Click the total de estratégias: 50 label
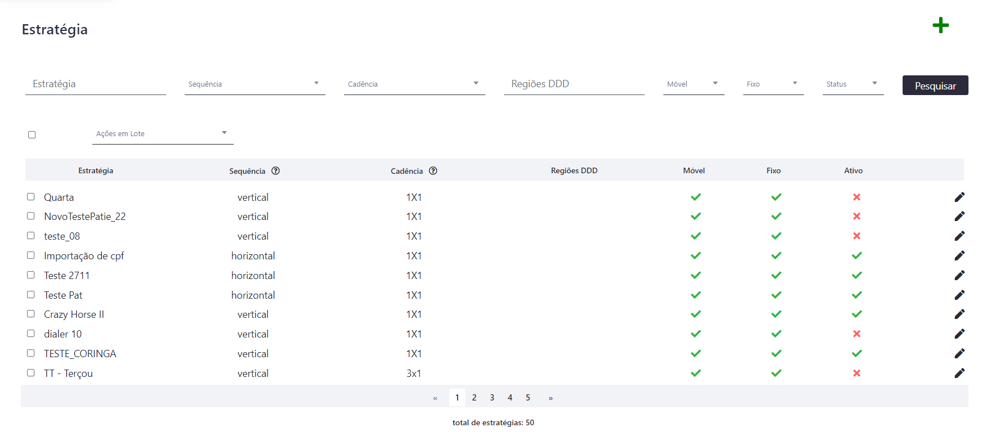Image resolution: width=991 pixels, height=432 pixels. (x=493, y=422)
